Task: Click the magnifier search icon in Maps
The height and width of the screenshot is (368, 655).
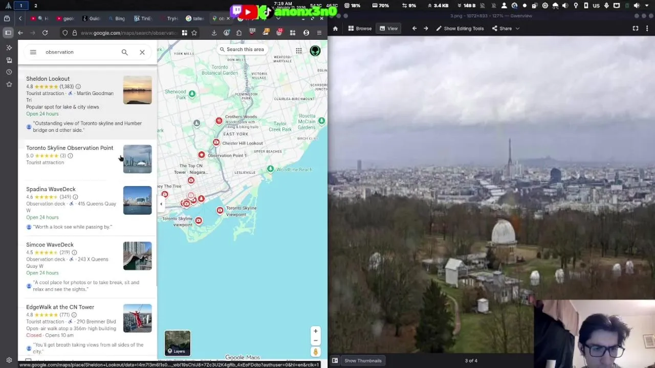Action: (x=124, y=52)
